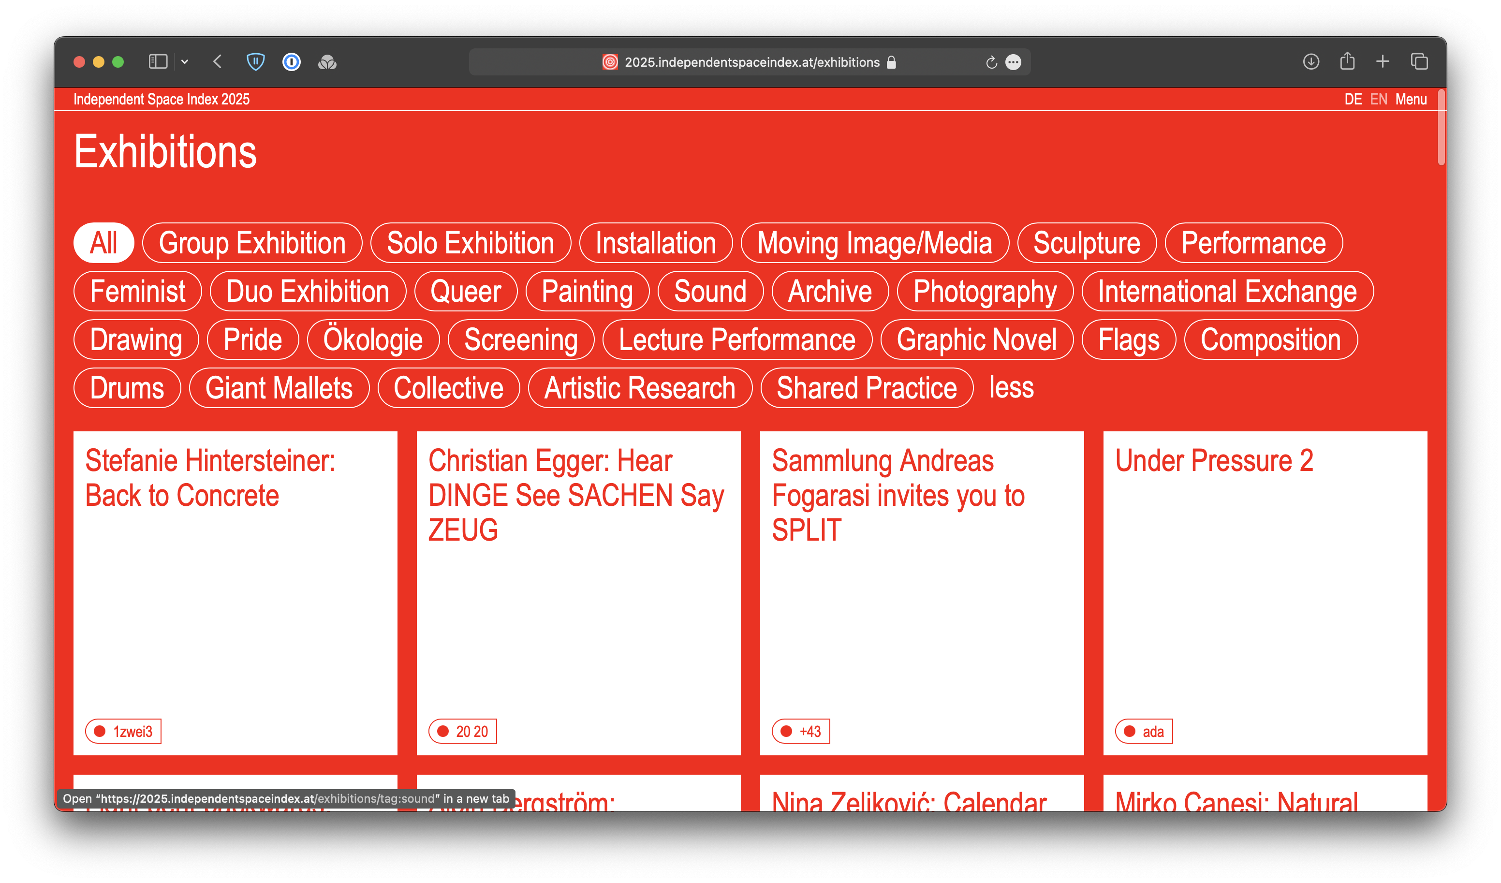Click the 1zwei3 space tag
This screenshot has height=883, width=1501.
tap(123, 731)
